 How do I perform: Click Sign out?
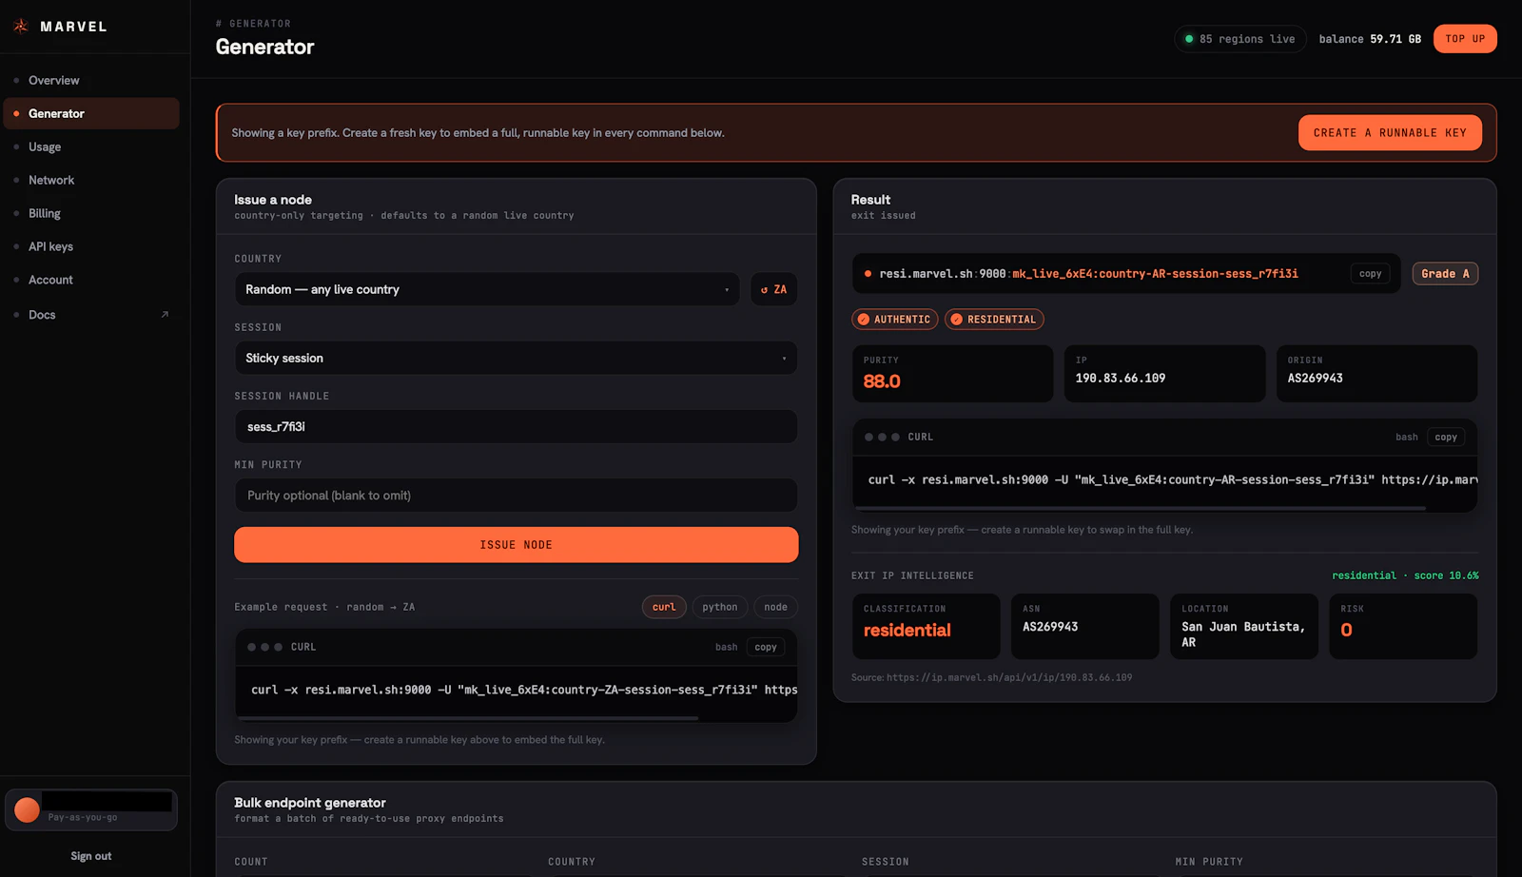tap(91, 856)
